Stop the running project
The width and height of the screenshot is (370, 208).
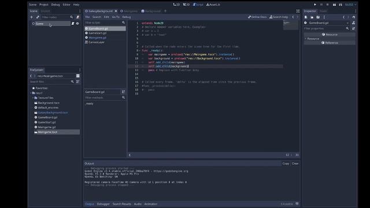[x=327, y=5]
